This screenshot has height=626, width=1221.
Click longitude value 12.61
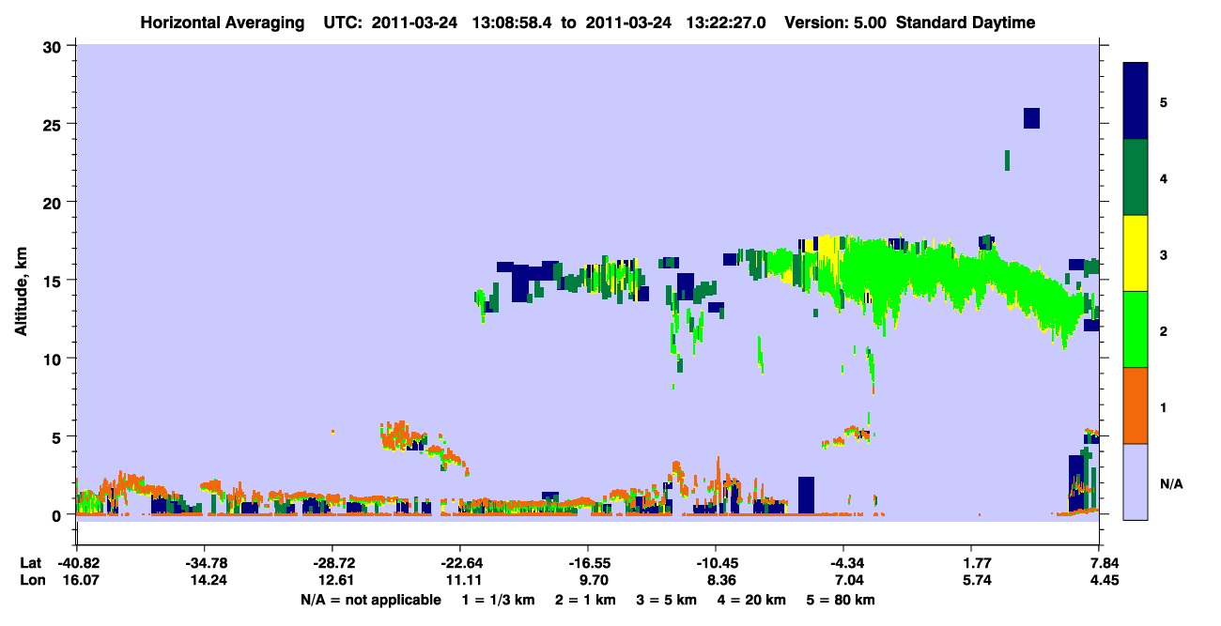coord(334,581)
